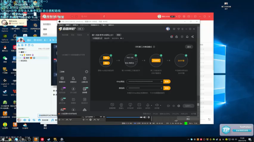Image resolution: width=254 pixels, height=142 pixels.
Task: Add multimedia source (多媒体) in the bottom bar
Action: 139,106
